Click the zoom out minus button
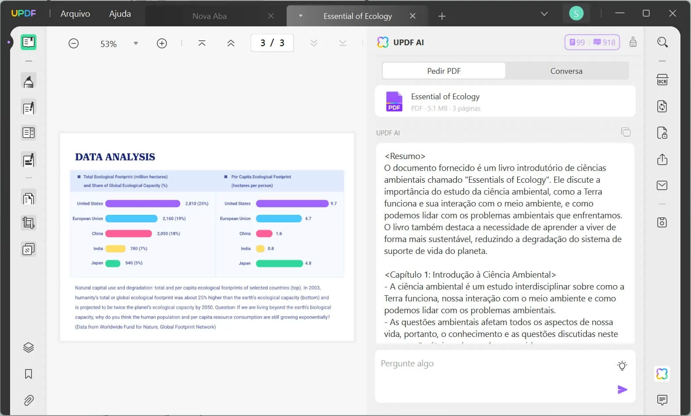Image resolution: width=691 pixels, height=416 pixels. (74, 43)
